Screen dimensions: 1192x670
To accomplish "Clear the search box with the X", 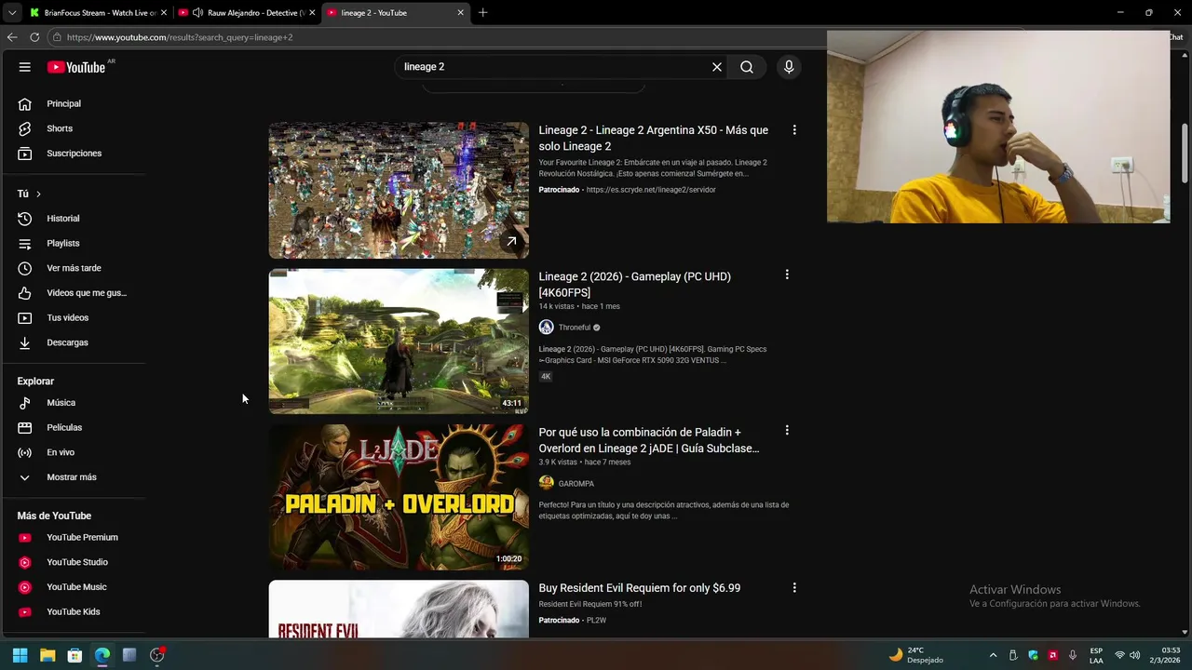I will 717,67.
